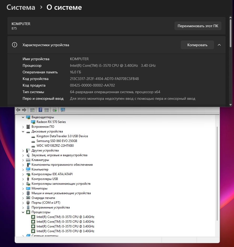
Task: Collapse the Дисковые устройства tree node
Action: pos(23,131)
